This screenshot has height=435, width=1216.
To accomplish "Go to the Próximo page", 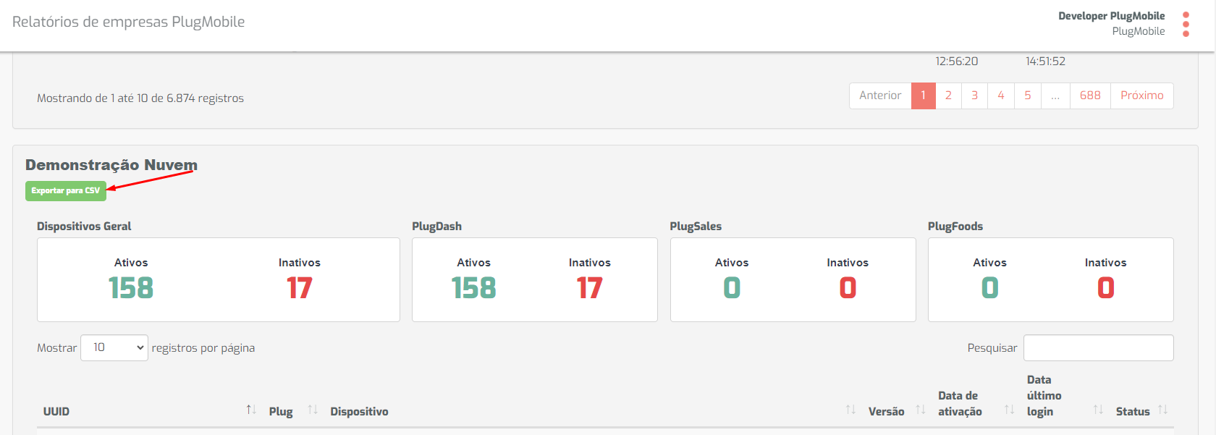I will [1142, 96].
